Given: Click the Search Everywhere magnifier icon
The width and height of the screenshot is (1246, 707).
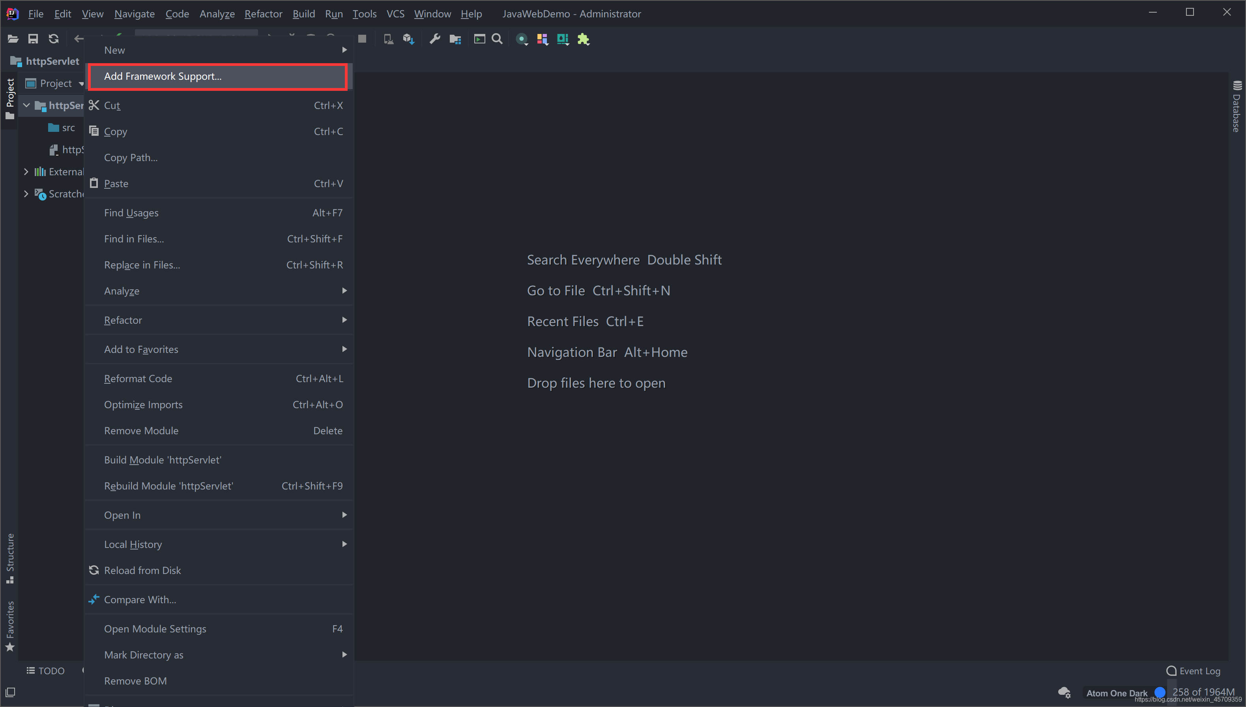Looking at the screenshot, I should [x=497, y=39].
